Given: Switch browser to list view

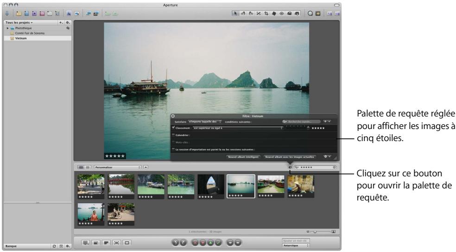Looking at the screenshot, I should (88, 167).
